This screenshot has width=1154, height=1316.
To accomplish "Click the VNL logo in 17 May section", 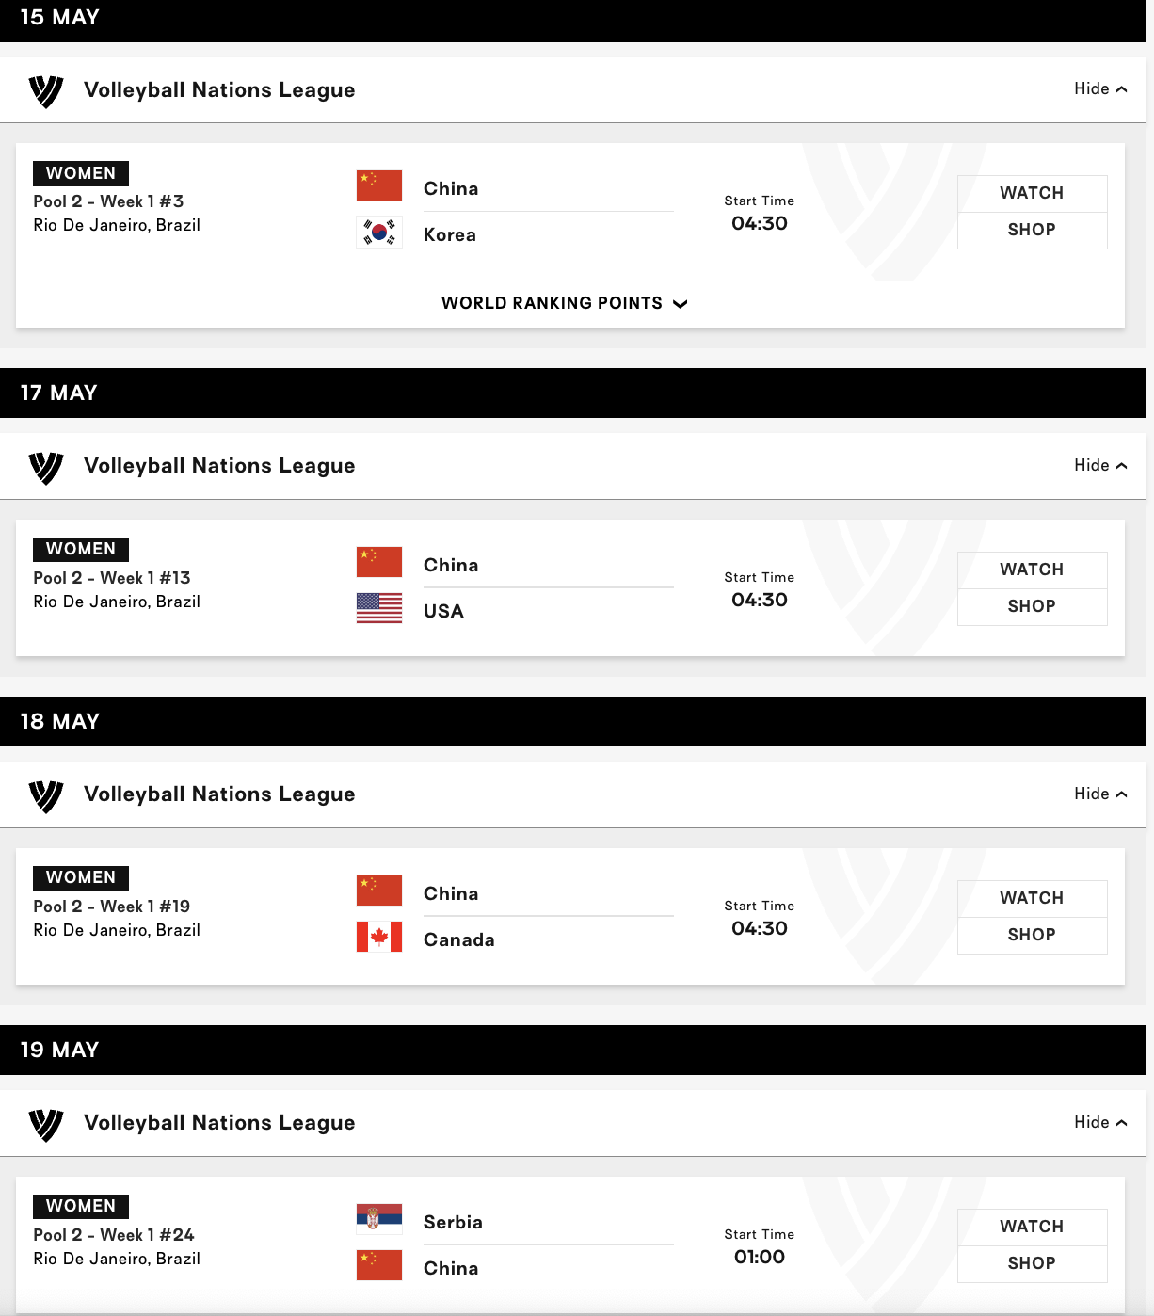I will tap(46, 467).
